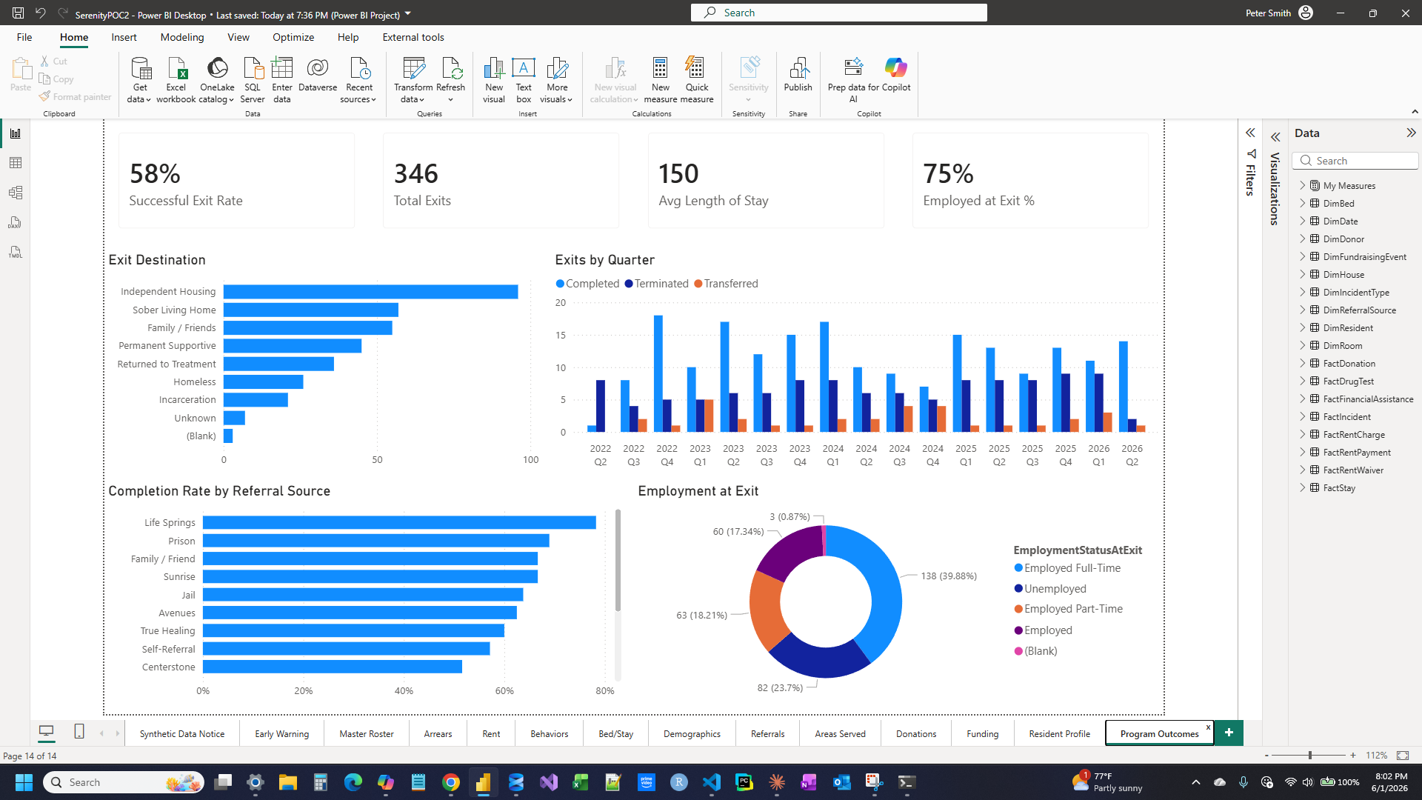Adjust the zoom slider handle
Image resolution: width=1422 pixels, height=800 pixels.
click(x=1310, y=756)
